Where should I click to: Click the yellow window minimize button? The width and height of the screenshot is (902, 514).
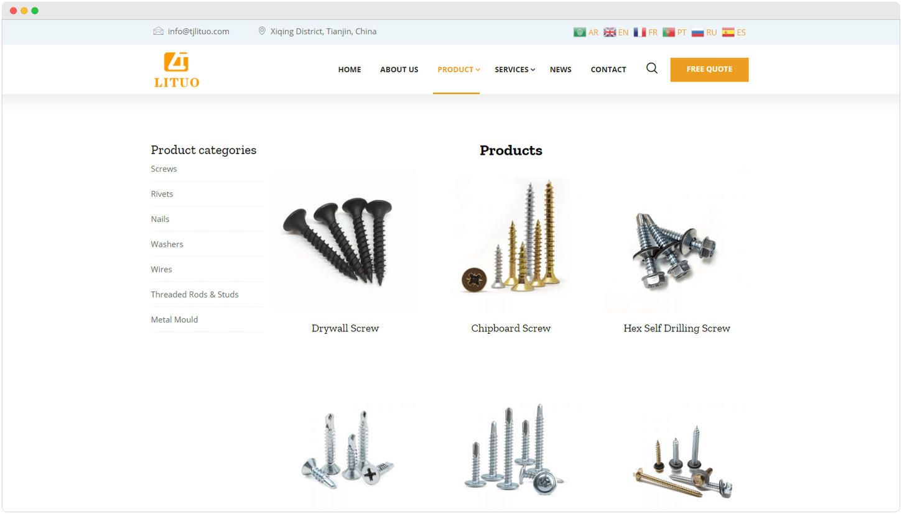24,11
